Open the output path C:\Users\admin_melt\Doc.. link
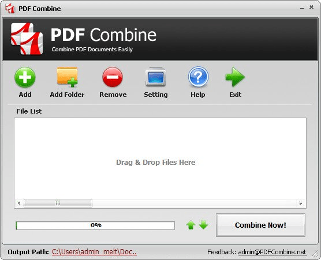The width and height of the screenshot is (321, 260). [x=94, y=252]
